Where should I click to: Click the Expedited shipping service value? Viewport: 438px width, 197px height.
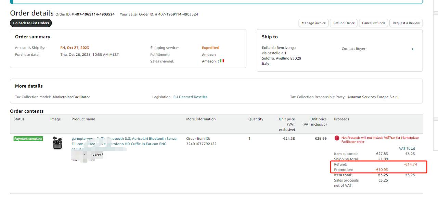[x=210, y=48]
